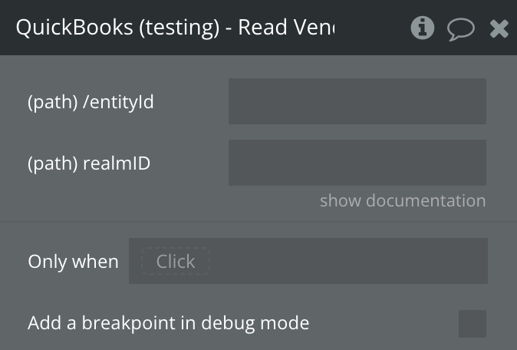The width and height of the screenshot is (517, 350).
Task: Click the (path) realmID input box
Action: pos(357,163)
